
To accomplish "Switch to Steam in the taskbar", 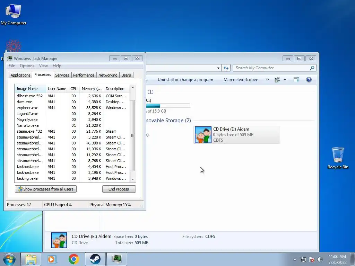I will click(95, 259).
